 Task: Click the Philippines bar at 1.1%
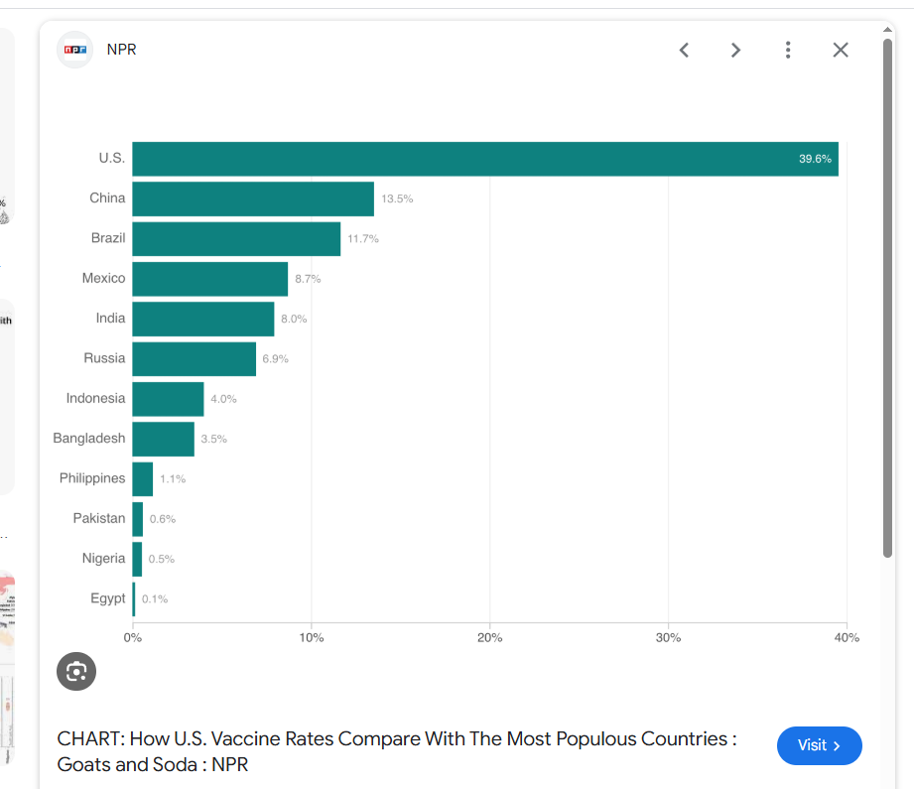(143, 478)
